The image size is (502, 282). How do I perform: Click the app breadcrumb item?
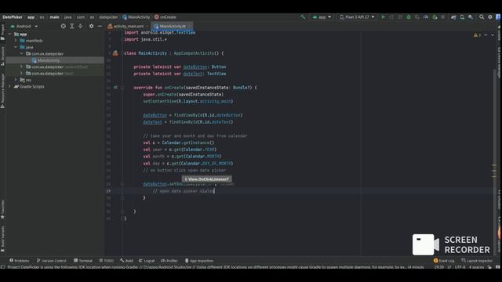coord(31,17)
